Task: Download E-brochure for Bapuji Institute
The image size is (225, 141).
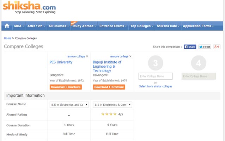Action: point(109,87)
